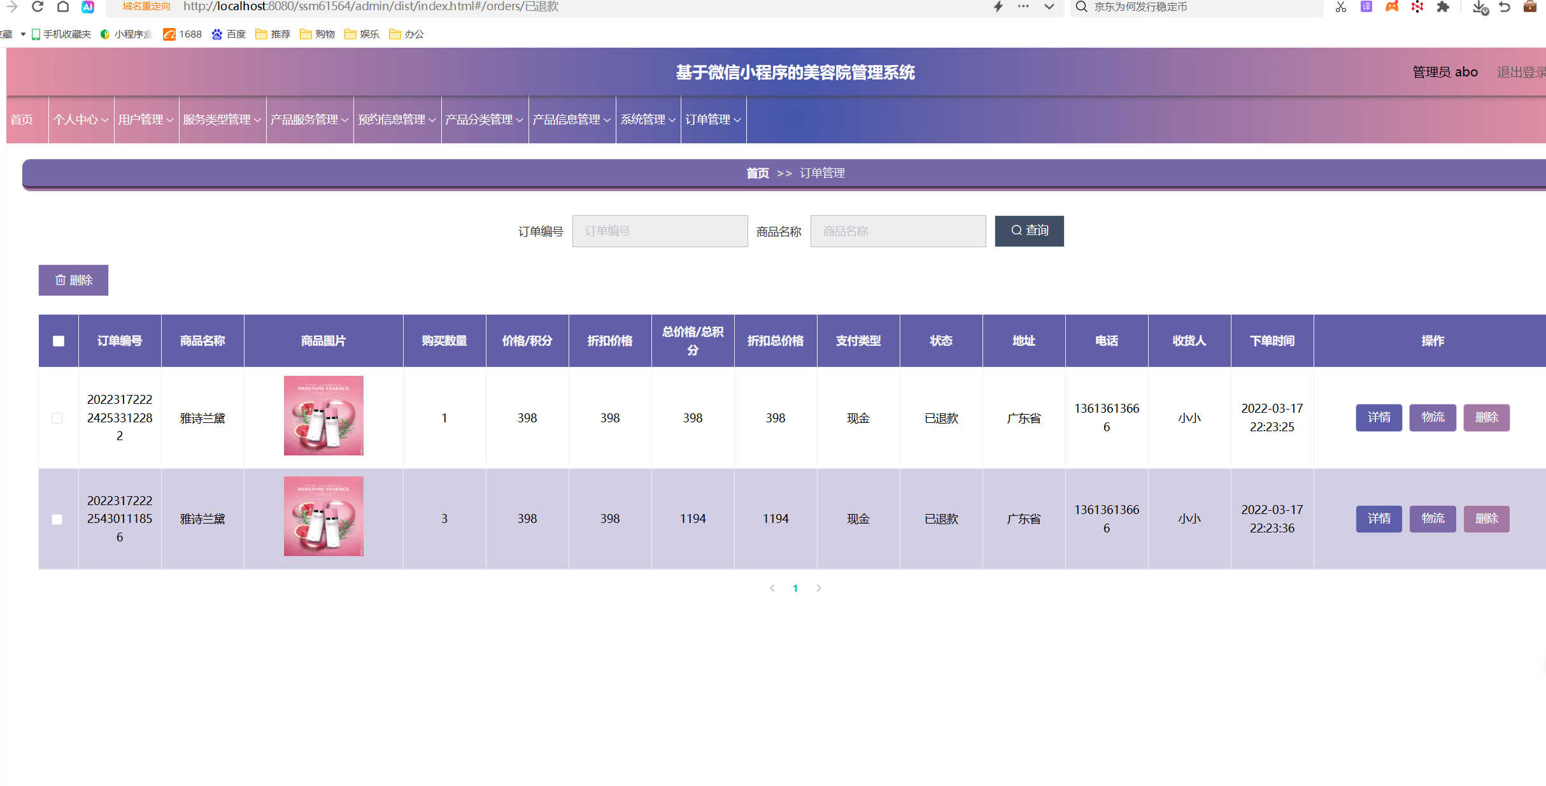Open the 购物 bookmark folder

tap(318, 34)
